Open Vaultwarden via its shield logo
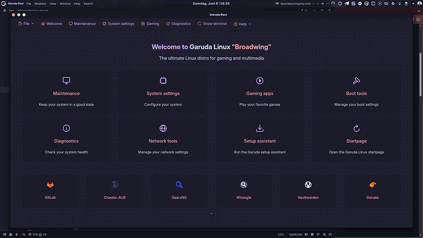This screenshot has width=423, height=238. tap(308, 185)
